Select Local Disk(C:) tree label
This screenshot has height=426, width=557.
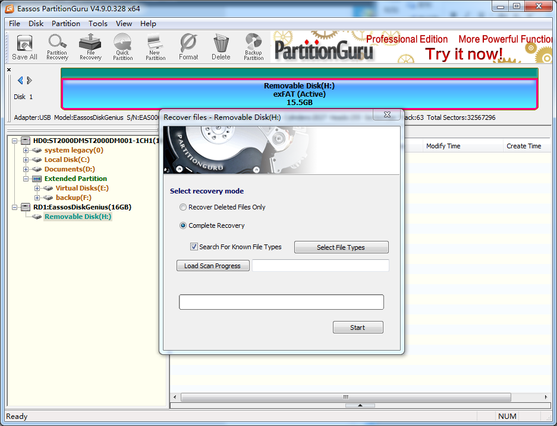click(67, 160)
